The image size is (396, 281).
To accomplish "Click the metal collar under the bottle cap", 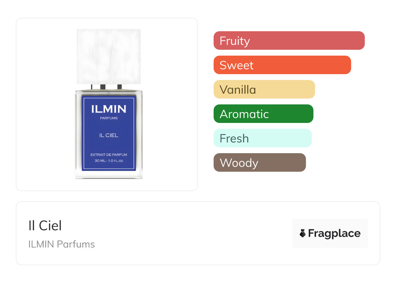I will 109,87.
